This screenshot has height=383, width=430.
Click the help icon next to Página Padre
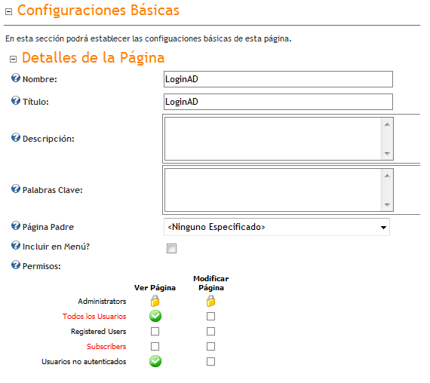click(x=16, y=226)
